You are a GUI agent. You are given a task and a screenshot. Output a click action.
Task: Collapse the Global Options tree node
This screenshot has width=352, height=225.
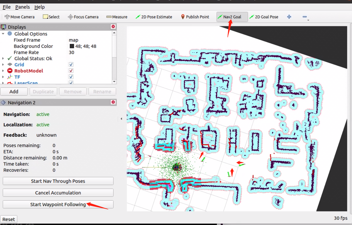[x=3, y=34]
